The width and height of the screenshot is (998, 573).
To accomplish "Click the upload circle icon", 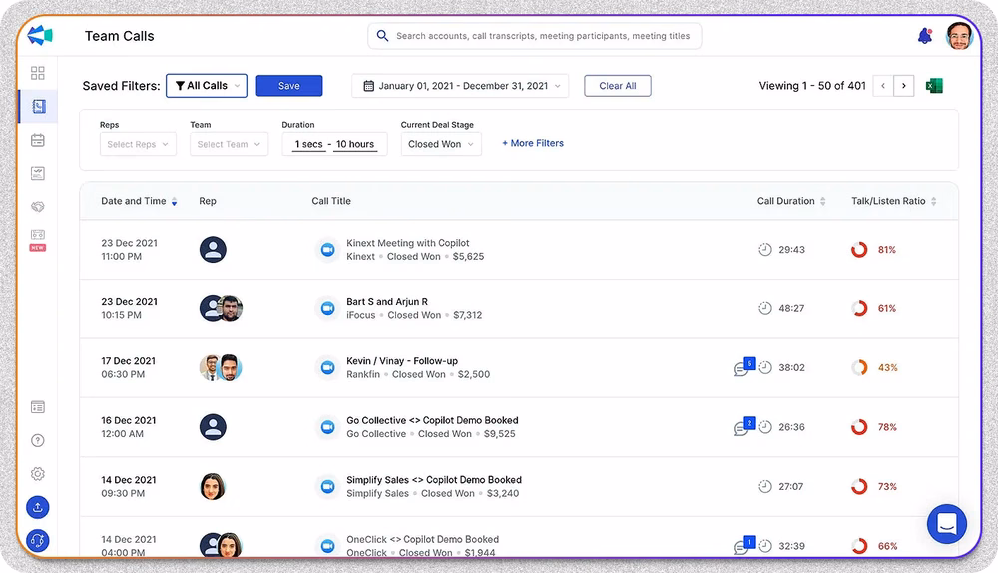I will tap(38, 507).
